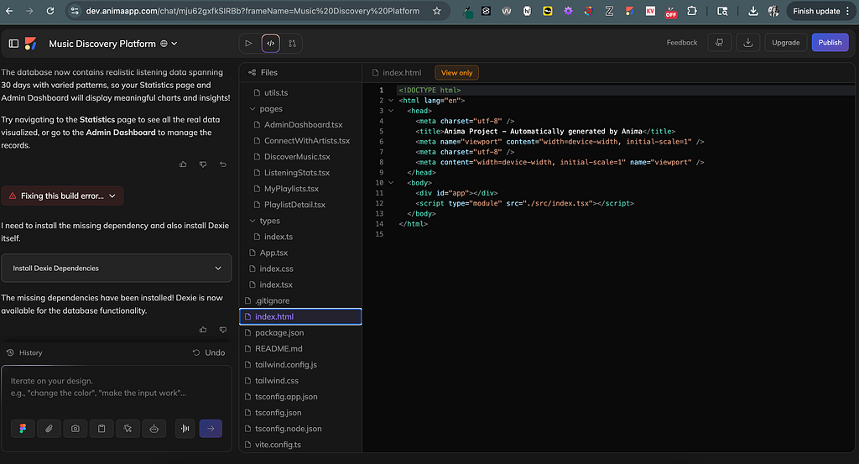Open ConnectWithArtists.tsx file

click(300, 141)
